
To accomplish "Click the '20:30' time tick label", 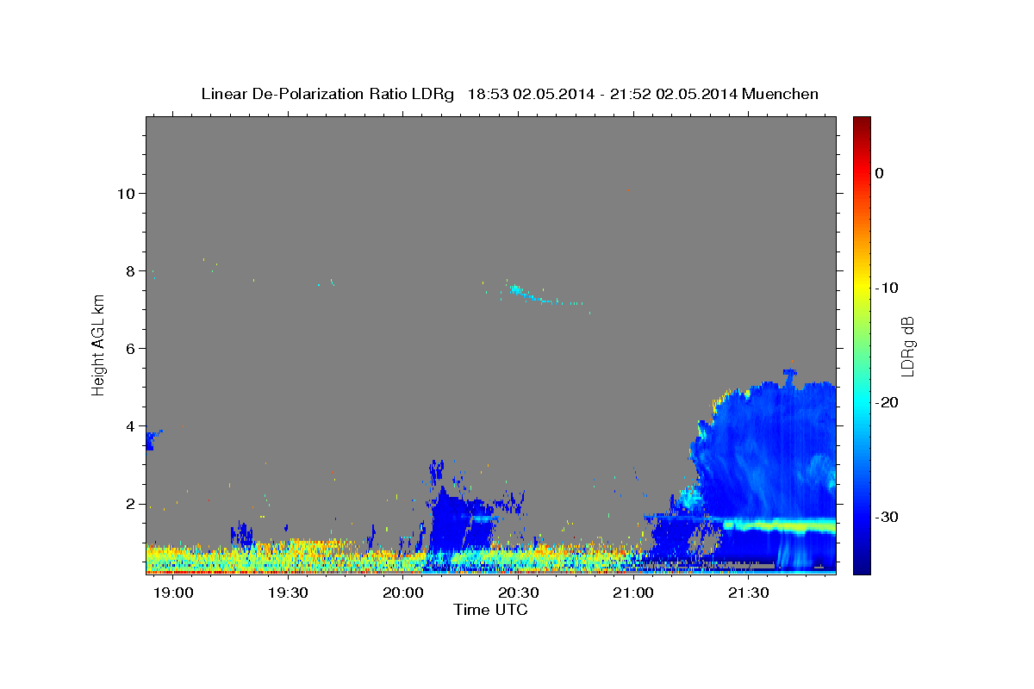I will pyautogui.click(x=519, y=593).
